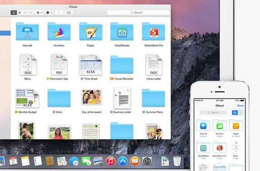
Task: Select the photo of man holding puppy
Action: click(27, 131)
